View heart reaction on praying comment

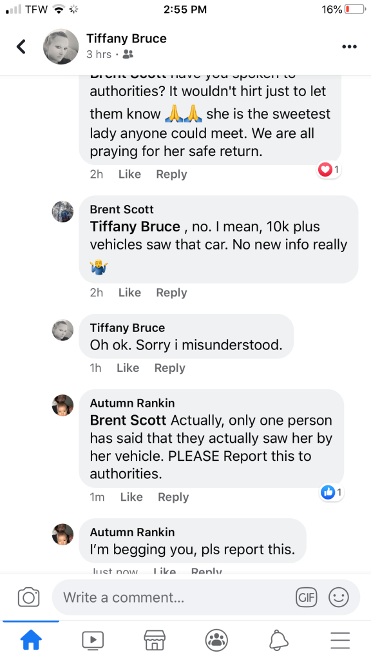[328, 170]
